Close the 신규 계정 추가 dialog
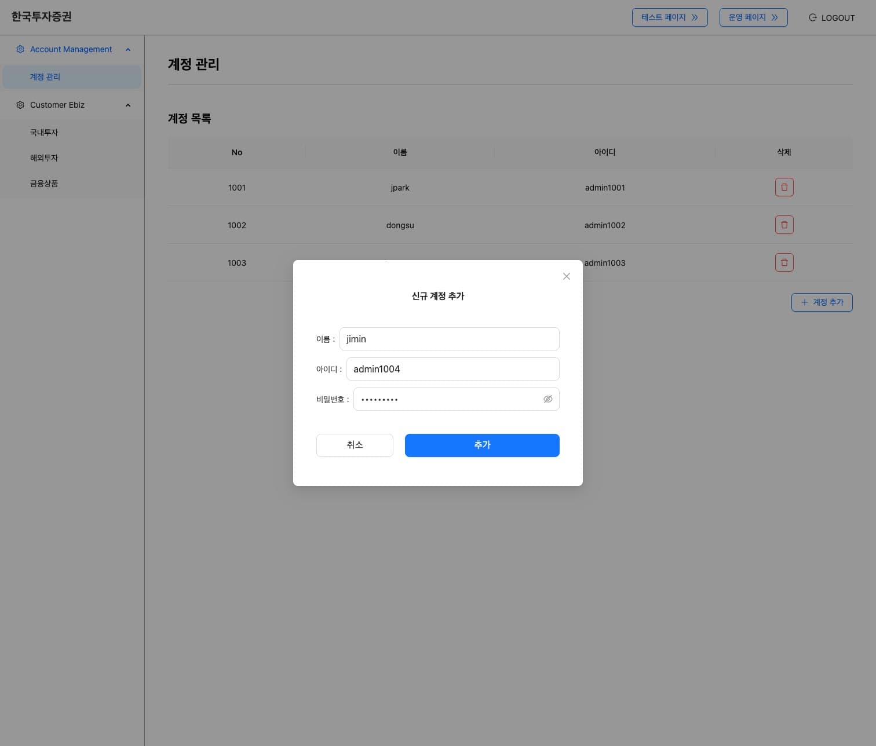Image resolution: width=876 pixels, height=746 pixels. pos(567,276)
